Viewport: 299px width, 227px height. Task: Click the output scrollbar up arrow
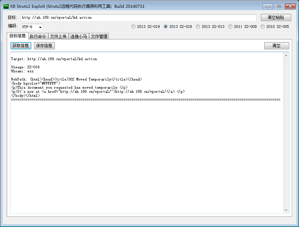[x=286, y=55]
